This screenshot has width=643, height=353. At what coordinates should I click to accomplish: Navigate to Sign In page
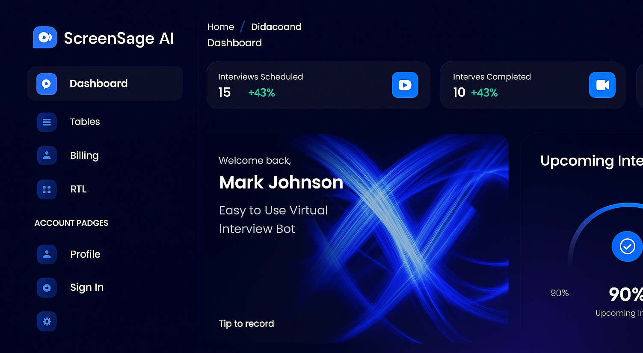pos(87,287)
